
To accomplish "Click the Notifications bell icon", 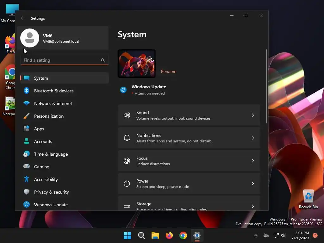I will [x=127, y=138].
